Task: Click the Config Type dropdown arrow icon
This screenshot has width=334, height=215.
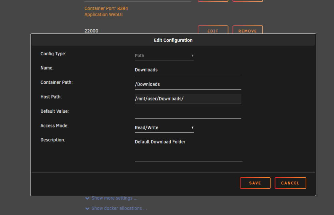Action: pyautogui.click(x=192, y=56)
